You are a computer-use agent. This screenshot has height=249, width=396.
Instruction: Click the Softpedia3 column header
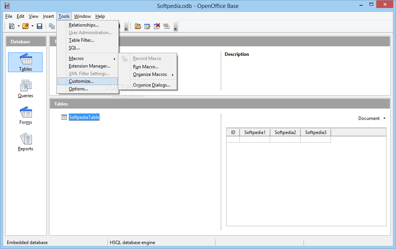316,132
